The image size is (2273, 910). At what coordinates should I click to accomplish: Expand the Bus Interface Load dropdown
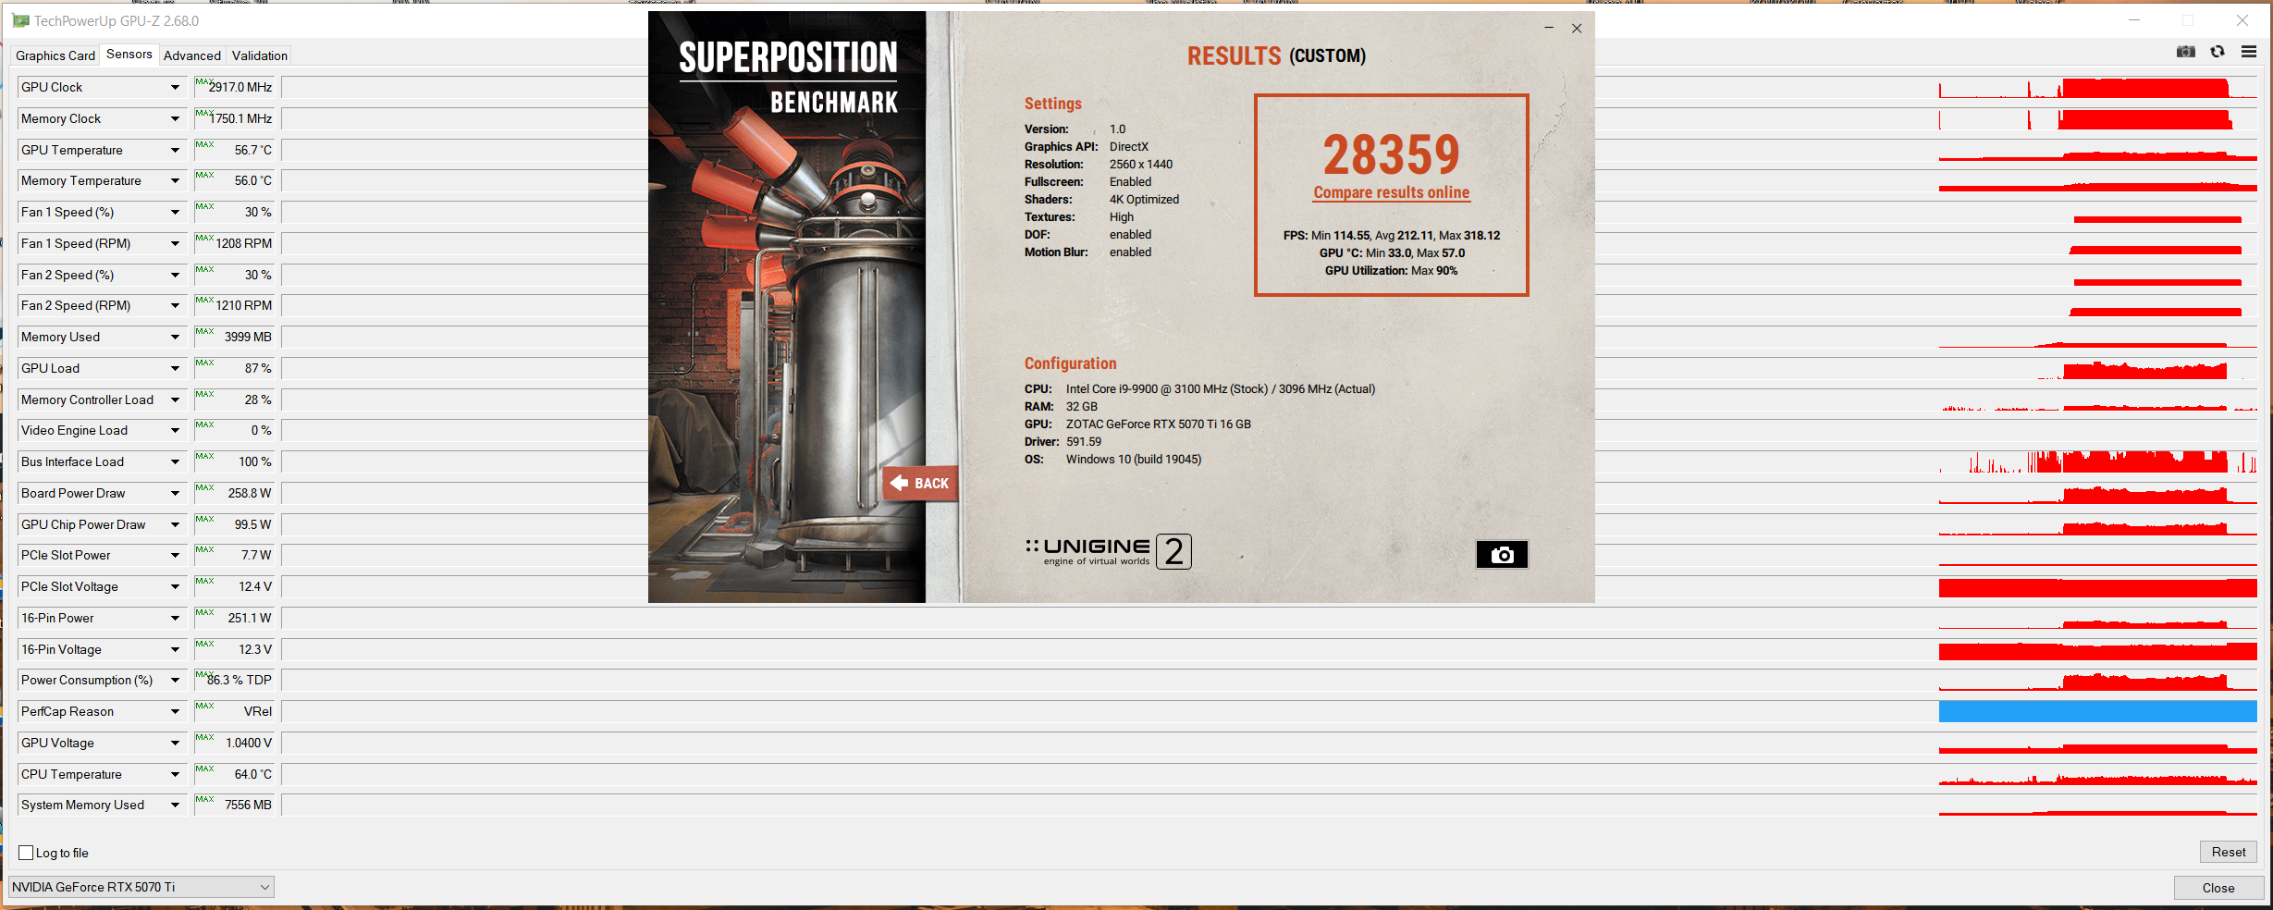tap(175, 461)
